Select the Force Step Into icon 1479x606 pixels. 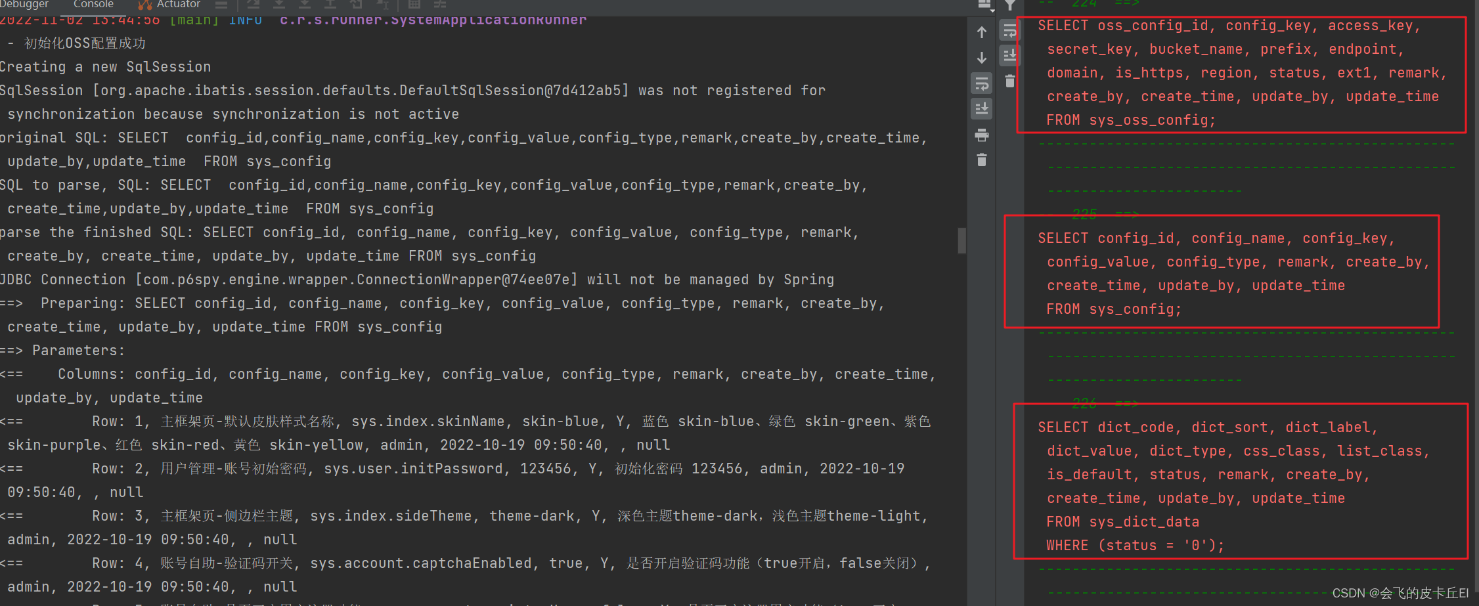pyautogui.click(x=304, y=5)
